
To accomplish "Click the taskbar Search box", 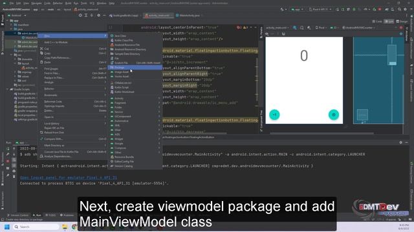I will point(36,227).
